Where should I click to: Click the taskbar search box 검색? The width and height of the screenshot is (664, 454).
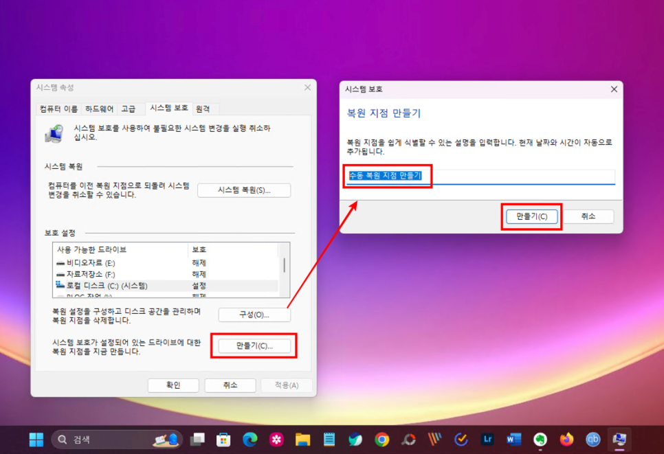pyautogui.click(x=116, y=440)
